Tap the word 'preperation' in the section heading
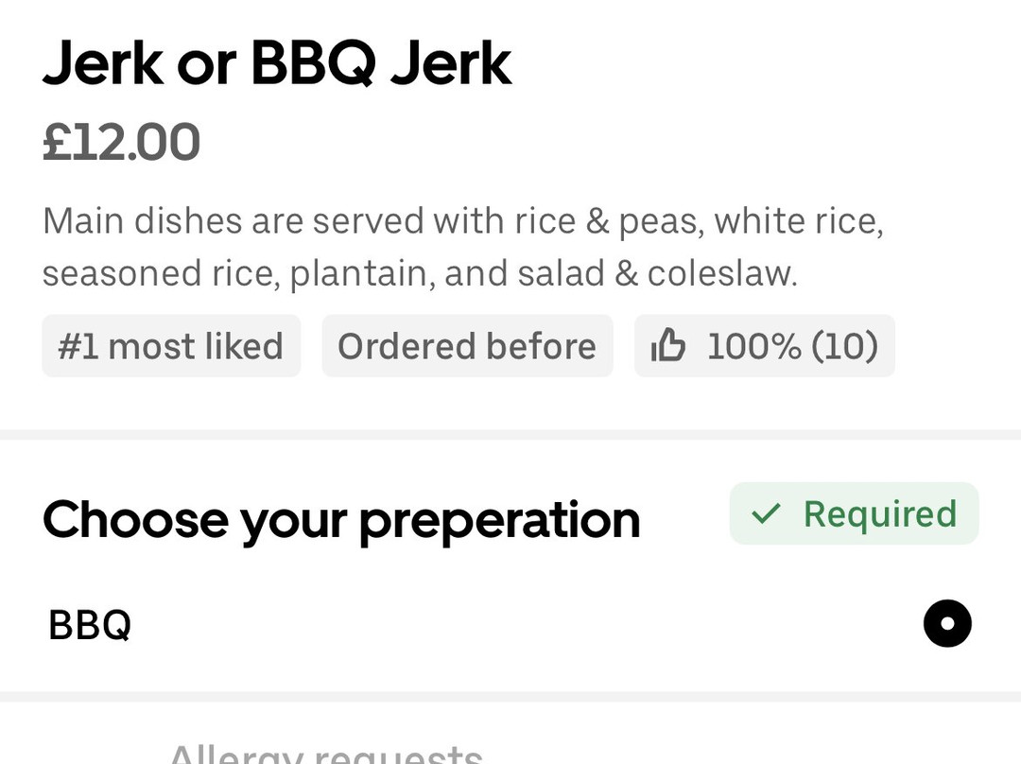Image resolution: width=1021 pixels, height=764 pixels. (499, 521)
